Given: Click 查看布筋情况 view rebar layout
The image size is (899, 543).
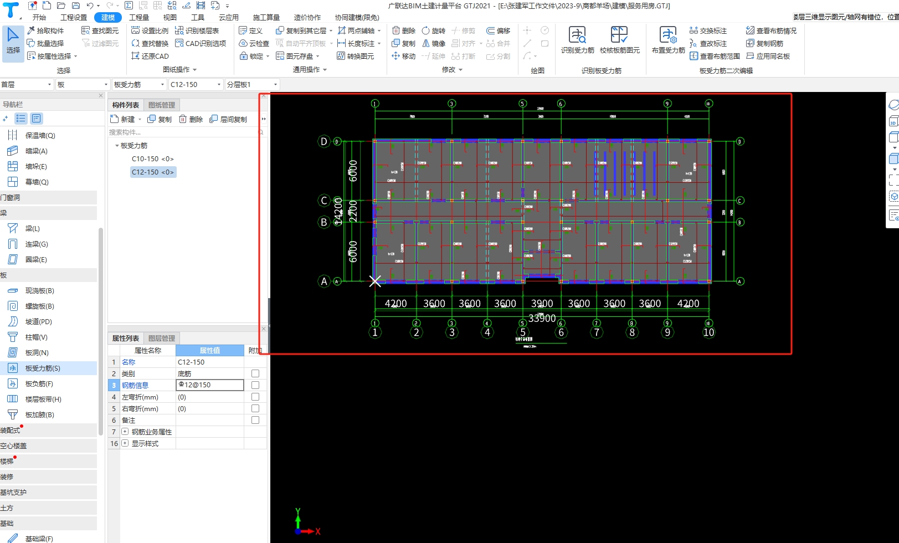Looking at the screenshot, I should (772, 30).
